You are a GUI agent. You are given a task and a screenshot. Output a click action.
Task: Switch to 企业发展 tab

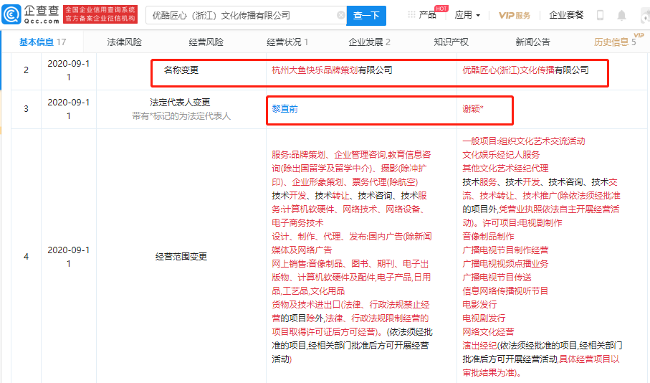369,42
